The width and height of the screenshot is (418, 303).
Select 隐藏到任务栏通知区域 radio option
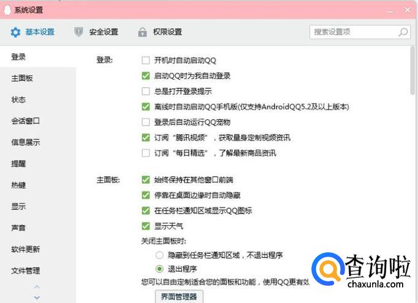tap(159, 255)
